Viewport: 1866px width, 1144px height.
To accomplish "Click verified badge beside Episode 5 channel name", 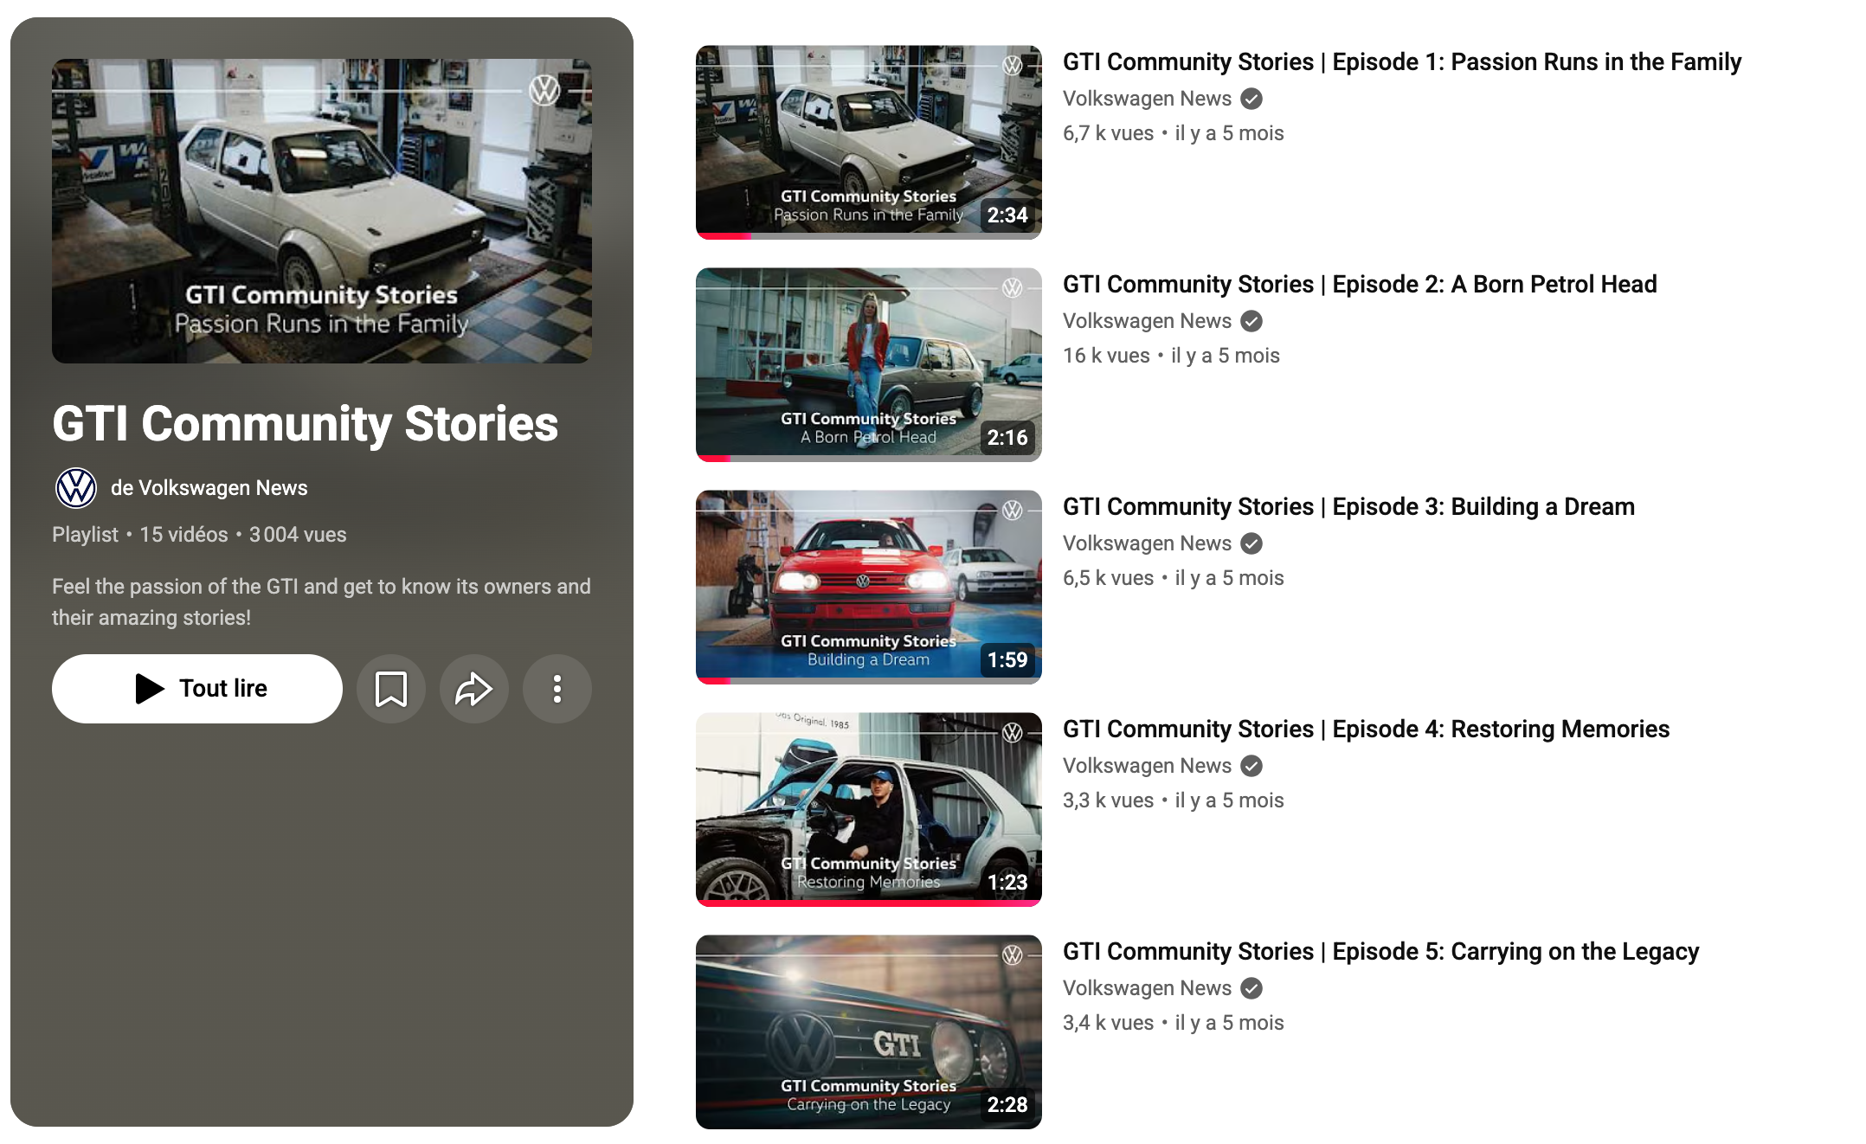I will click(1252, 988).
